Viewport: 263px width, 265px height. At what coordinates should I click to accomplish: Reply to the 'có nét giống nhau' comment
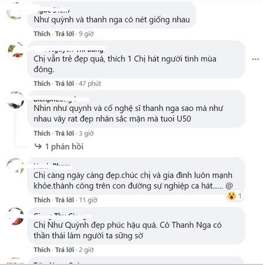point(64,34)
